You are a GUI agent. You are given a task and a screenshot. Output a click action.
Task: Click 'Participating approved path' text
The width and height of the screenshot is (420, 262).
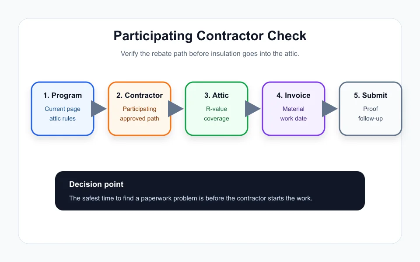coord(140,114)
